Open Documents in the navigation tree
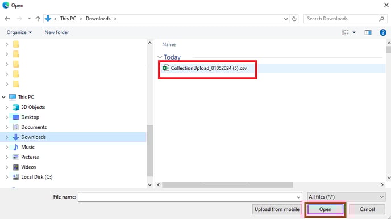This screenshot has width=391, height=219. tap(34, 127)
